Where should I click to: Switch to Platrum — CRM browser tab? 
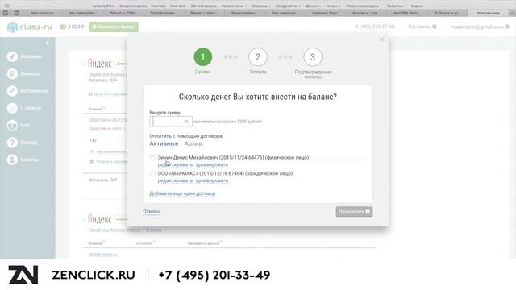click(123, 13)
